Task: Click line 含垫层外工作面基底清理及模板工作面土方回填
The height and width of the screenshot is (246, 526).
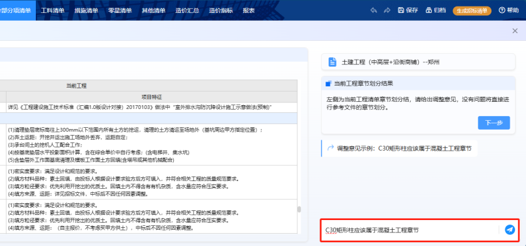Action: click(x=91, y=160)
